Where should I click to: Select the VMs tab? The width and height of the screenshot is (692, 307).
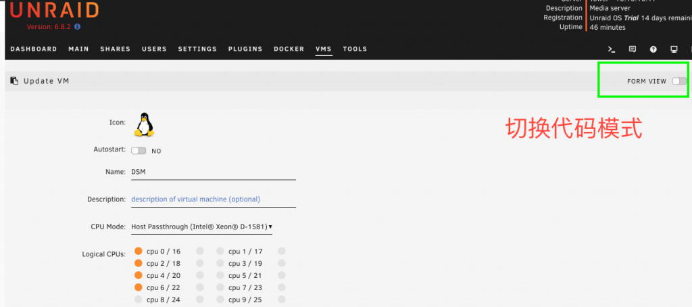point(324,49)
